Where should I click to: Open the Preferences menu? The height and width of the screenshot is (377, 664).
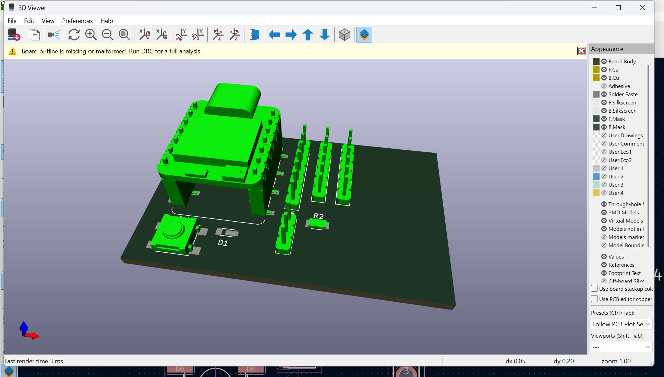[77, 21]
